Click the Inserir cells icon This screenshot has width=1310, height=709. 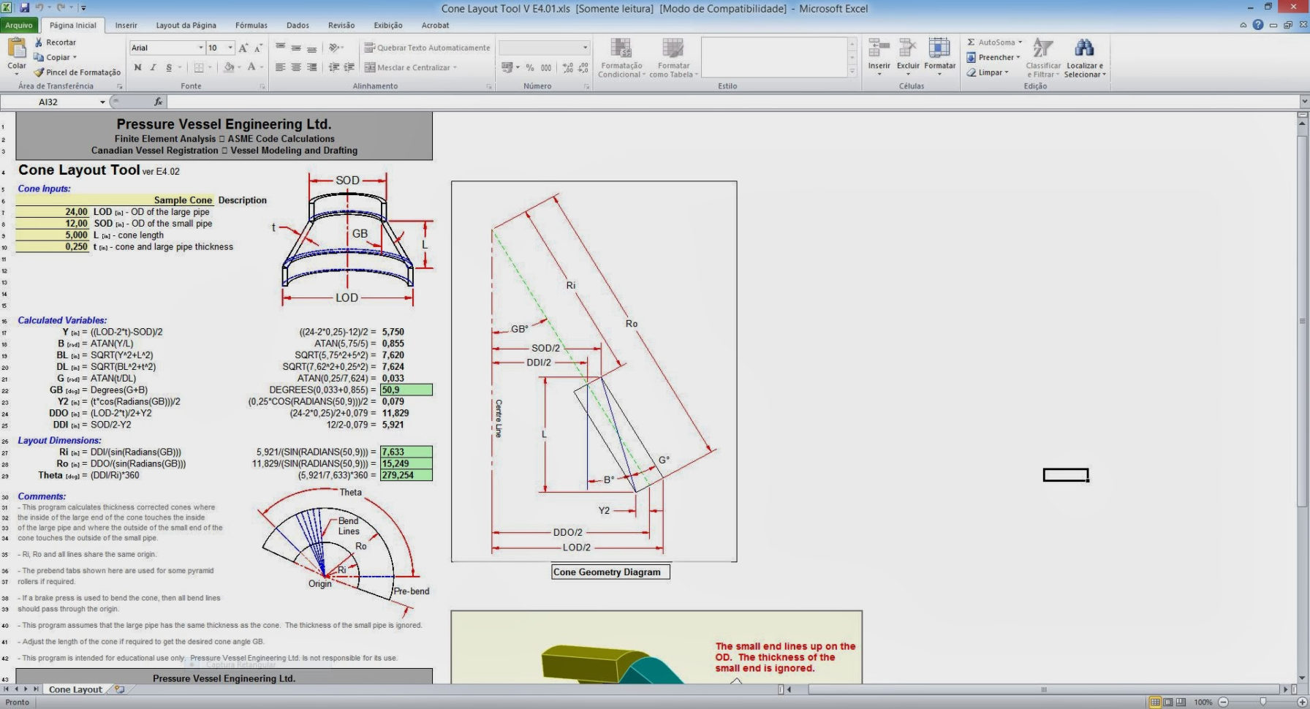pyautogui.click(x=879, y=49)
